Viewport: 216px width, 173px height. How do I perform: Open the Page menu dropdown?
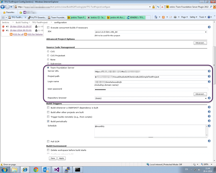pos(184,17)
